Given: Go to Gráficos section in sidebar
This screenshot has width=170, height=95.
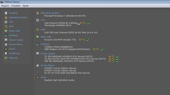Looking at the screenshot, I should point(13,35).
